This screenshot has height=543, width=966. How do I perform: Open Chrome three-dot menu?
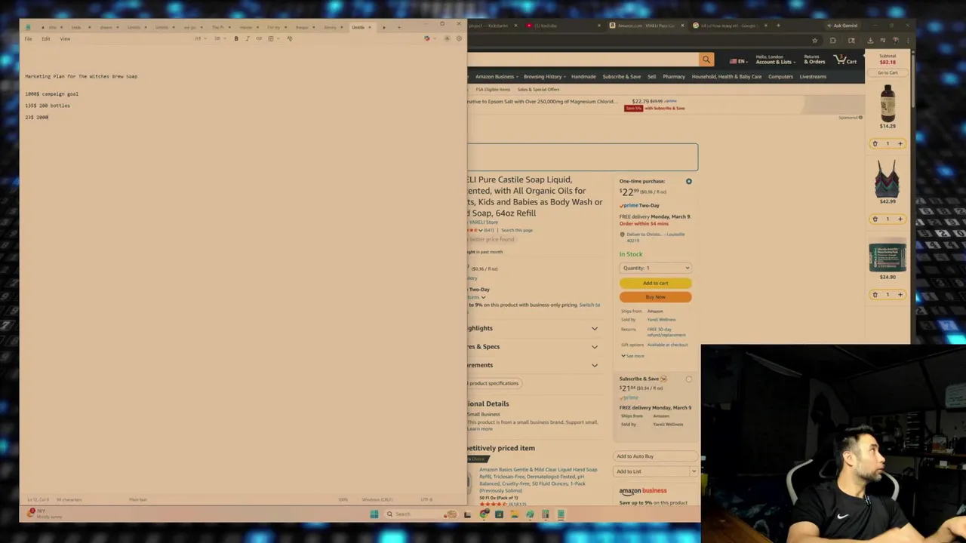pos(908,41)
